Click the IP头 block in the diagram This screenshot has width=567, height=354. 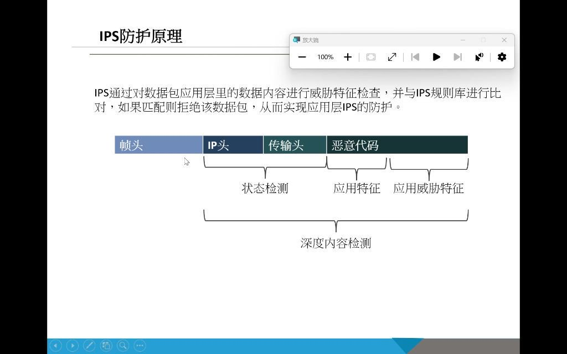(233, 145)
